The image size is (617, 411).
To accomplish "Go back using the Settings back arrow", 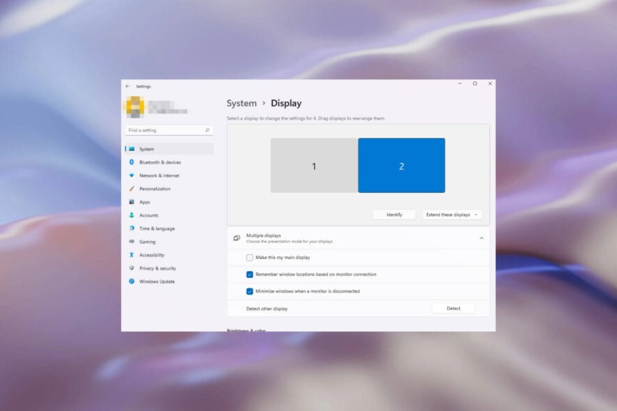I will (127, 86).
